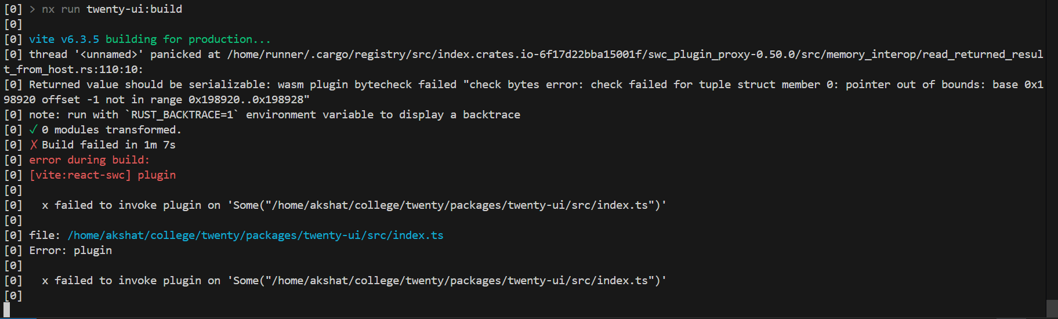Screen dimensions: 1058x319
Task: Click the 'vite v6.3.5 building for production...' line
Action: click(150, 39)
